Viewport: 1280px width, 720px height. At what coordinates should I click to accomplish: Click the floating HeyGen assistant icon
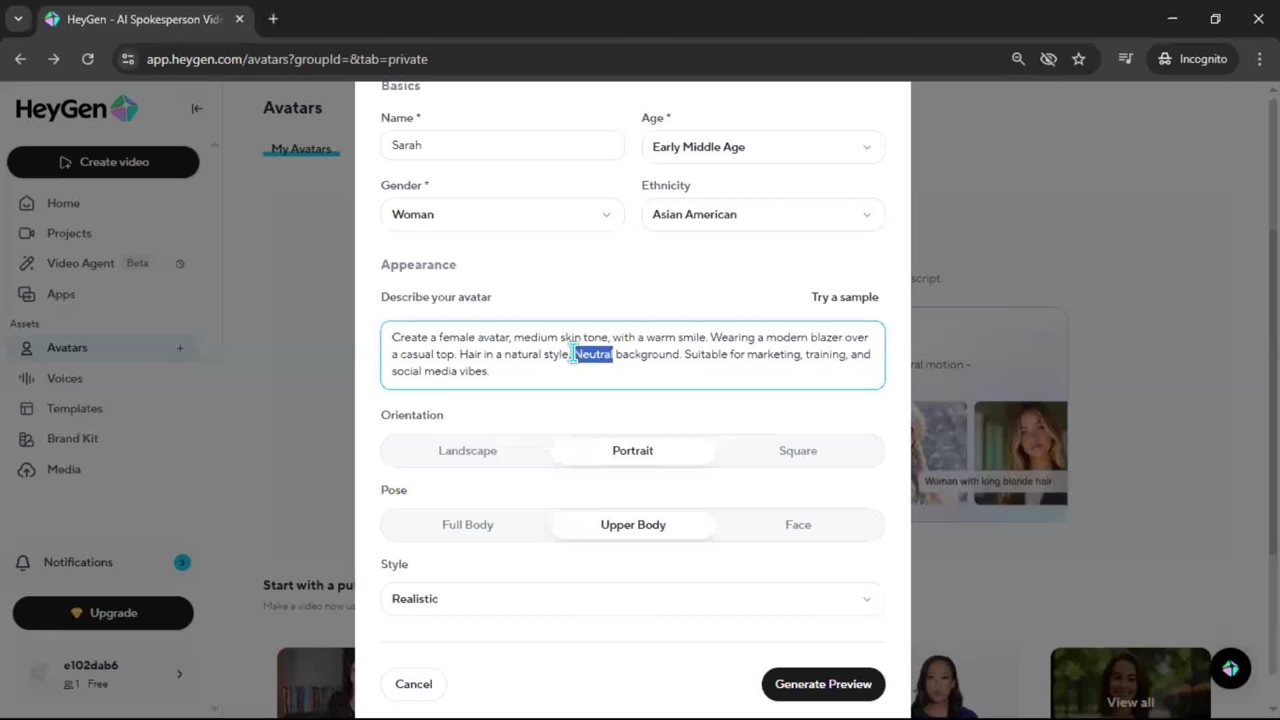(1230, 668)
